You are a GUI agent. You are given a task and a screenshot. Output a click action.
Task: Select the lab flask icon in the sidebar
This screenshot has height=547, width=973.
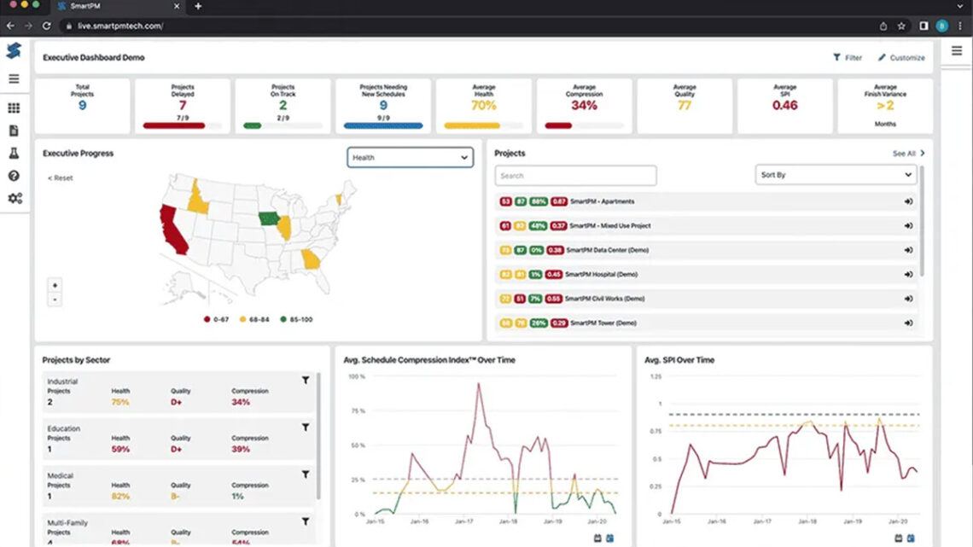coord(14,153)
